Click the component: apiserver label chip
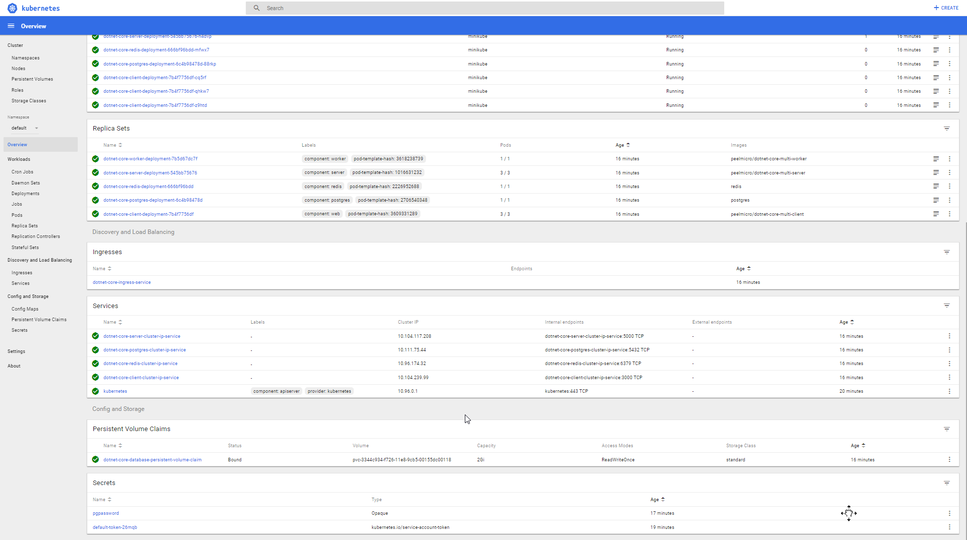 click(x=277, y=391)
